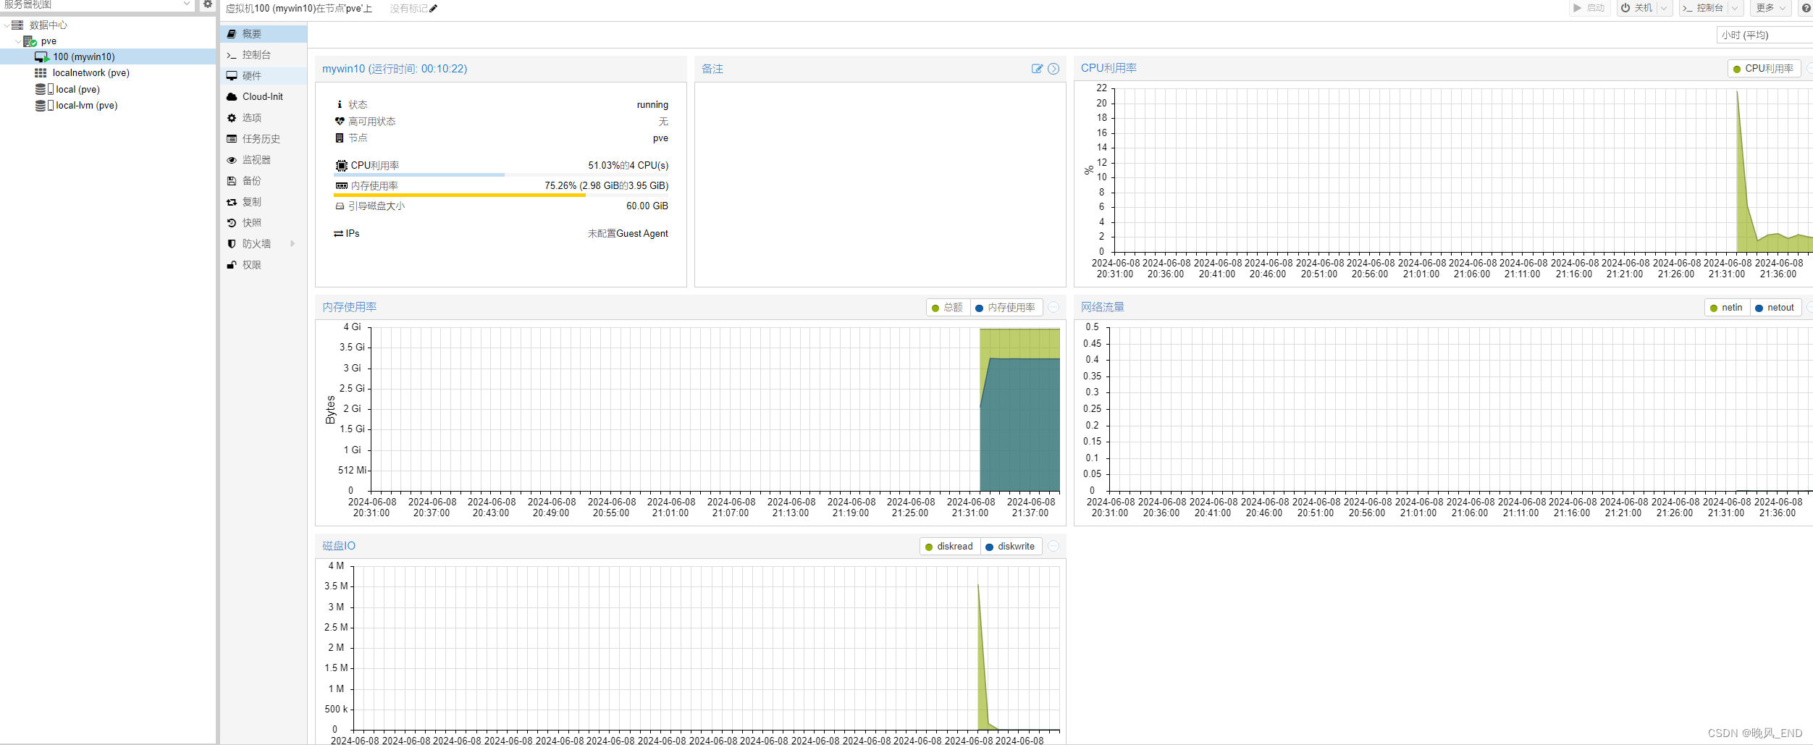Open the 任务历史 task history tab
The height and width of the screenshot is (745, 1813).
click(x=264, y=139)
